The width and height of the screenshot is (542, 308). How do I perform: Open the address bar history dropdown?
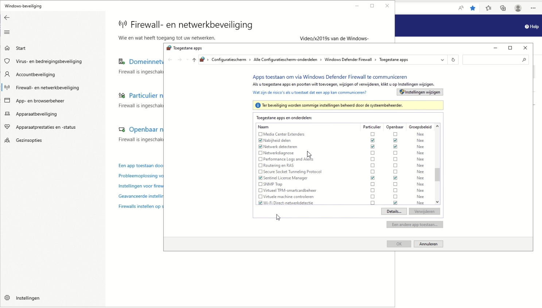[x=442, y=60]
